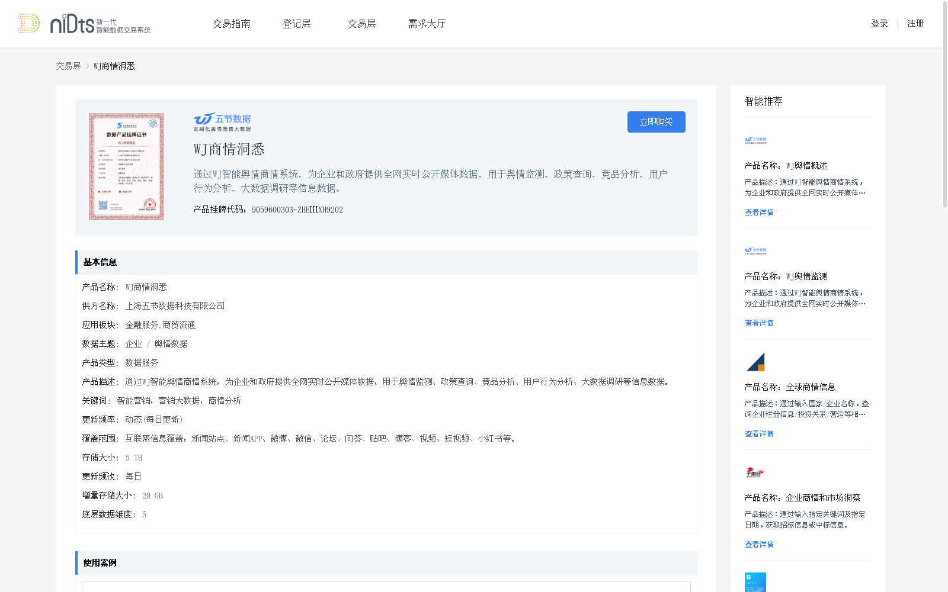This screenshot has width=948, height=592.
Task: View details for WJ舆情监测
Action: [759, 323]
